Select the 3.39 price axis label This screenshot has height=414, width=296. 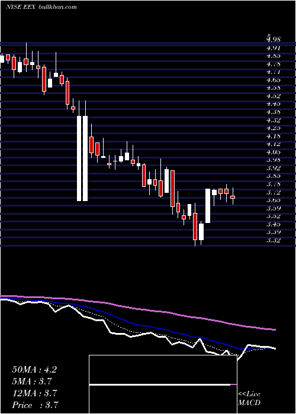coord(274,232)
